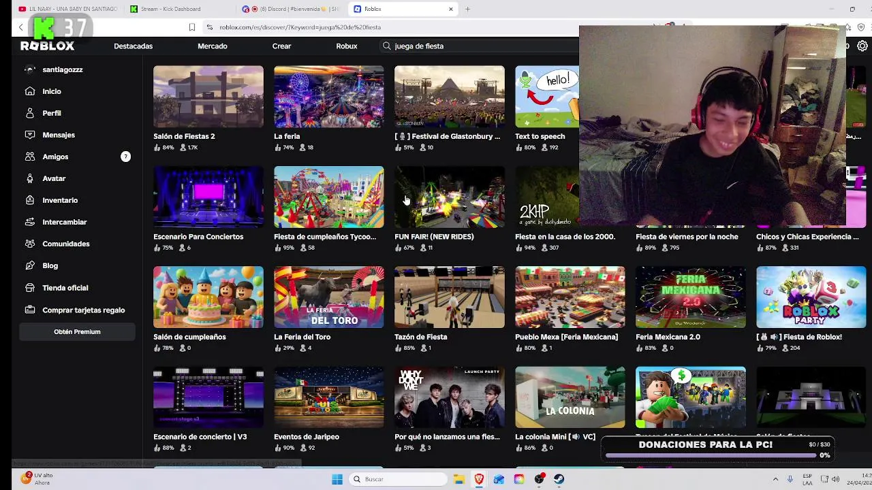Open the Mercado menu
872x490 pixels.
click(x=213, y=46)
